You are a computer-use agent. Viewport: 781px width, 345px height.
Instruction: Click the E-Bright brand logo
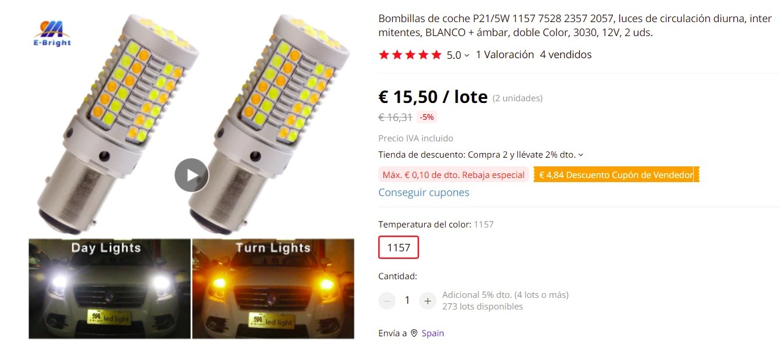[x=52, y=33]
